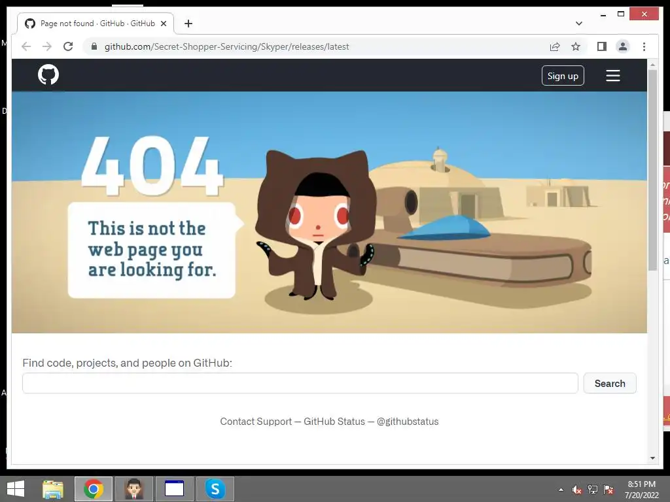Maximize the Chrome window
Screen dimensions: 670x502
click(621, 14)
